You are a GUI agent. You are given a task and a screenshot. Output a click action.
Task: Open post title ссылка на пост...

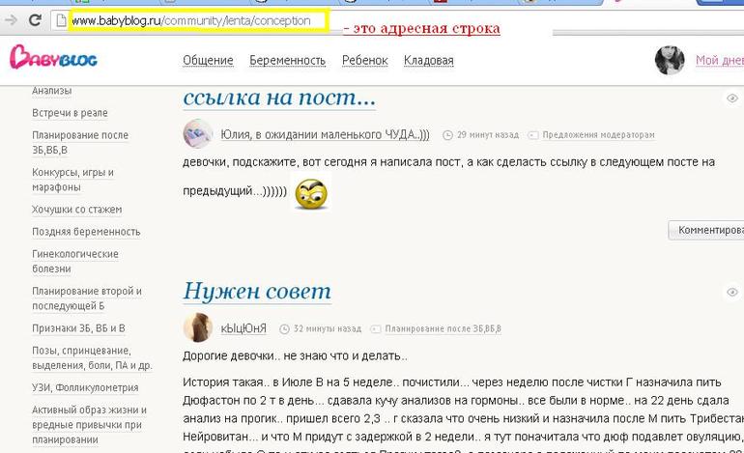279,98
